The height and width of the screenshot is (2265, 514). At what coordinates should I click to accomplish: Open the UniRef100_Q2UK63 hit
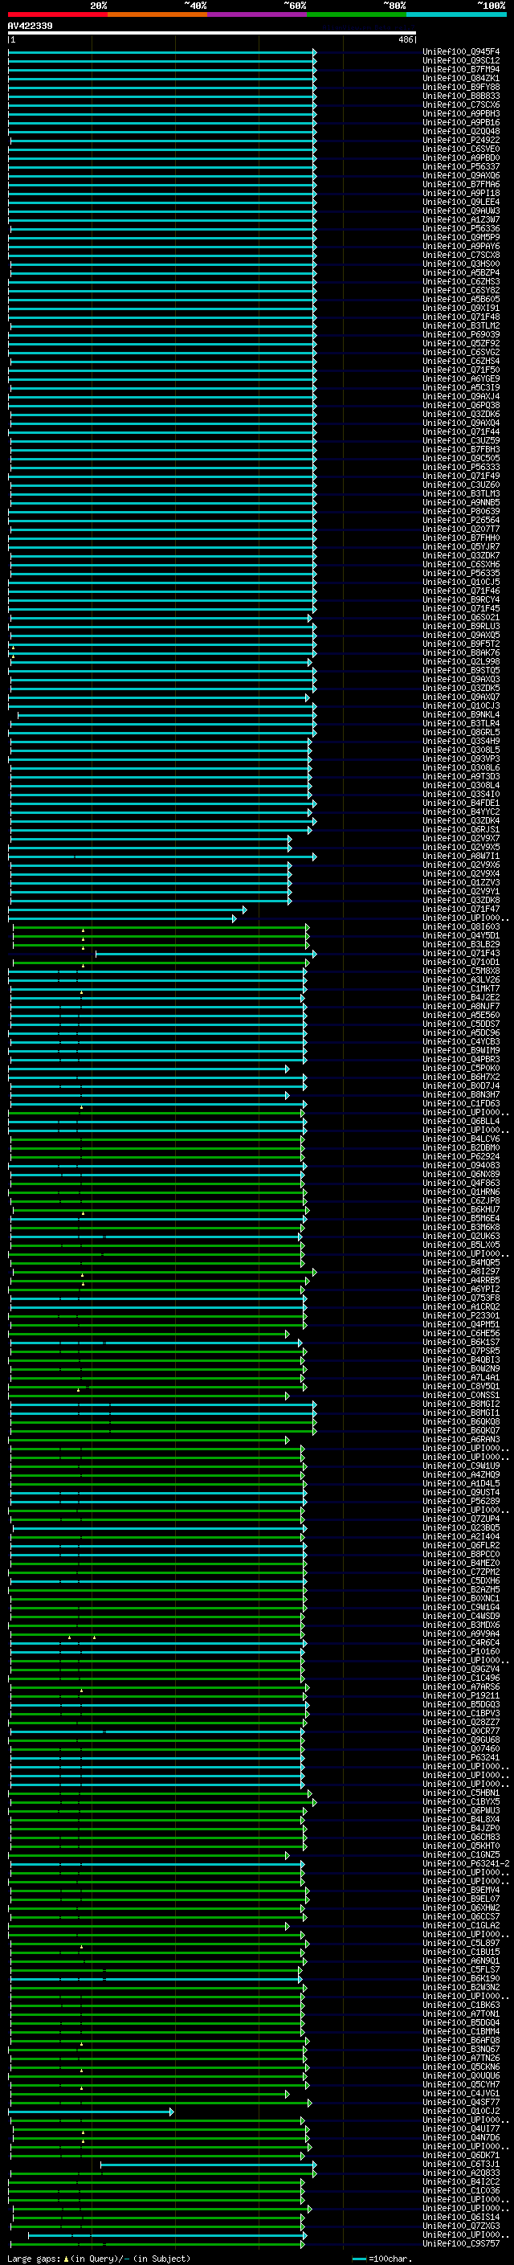pos(461,1237)
